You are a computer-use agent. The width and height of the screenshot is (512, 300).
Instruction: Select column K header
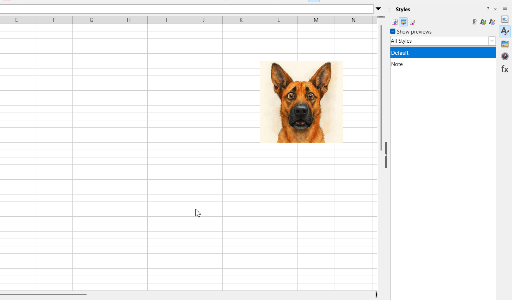(241, 20)
